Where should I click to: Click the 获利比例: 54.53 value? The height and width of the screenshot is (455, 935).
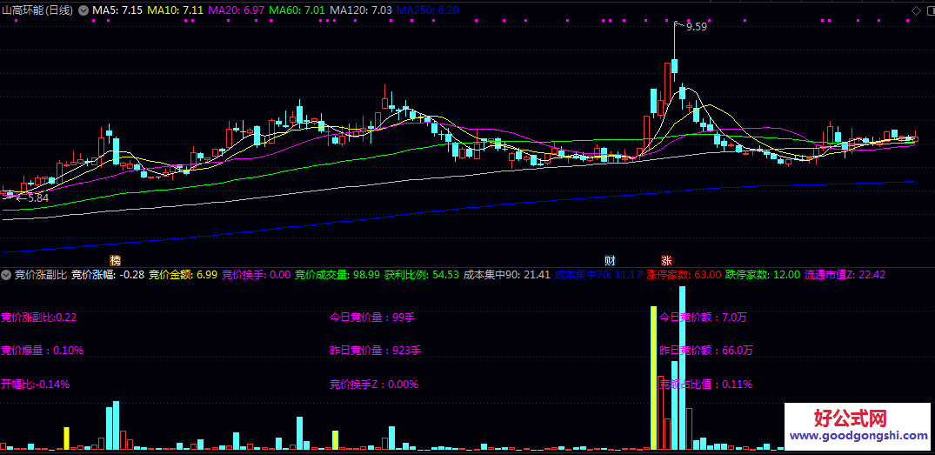click(x=422, y=275)
